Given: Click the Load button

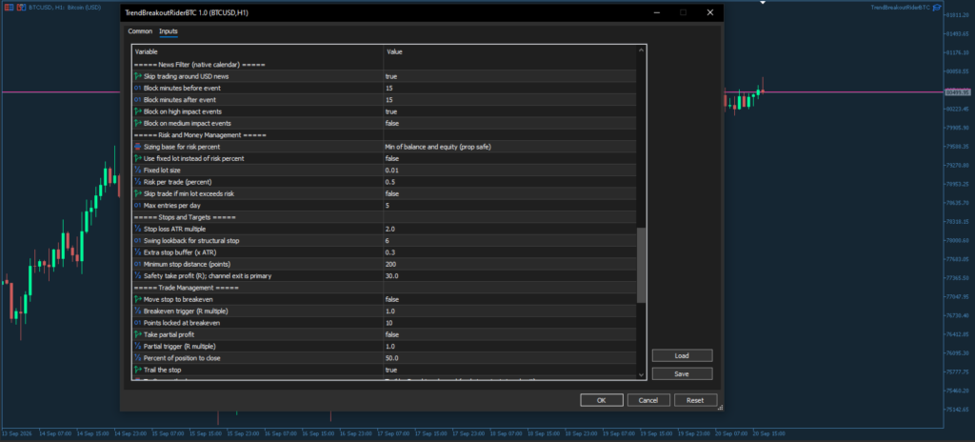Looking at the screenshot, I should point(682,355).
